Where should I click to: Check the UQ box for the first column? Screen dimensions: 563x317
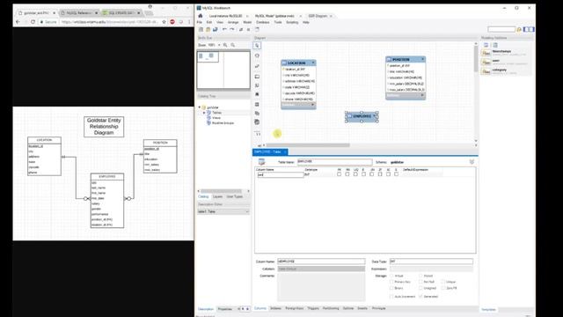tap(355, 174)
